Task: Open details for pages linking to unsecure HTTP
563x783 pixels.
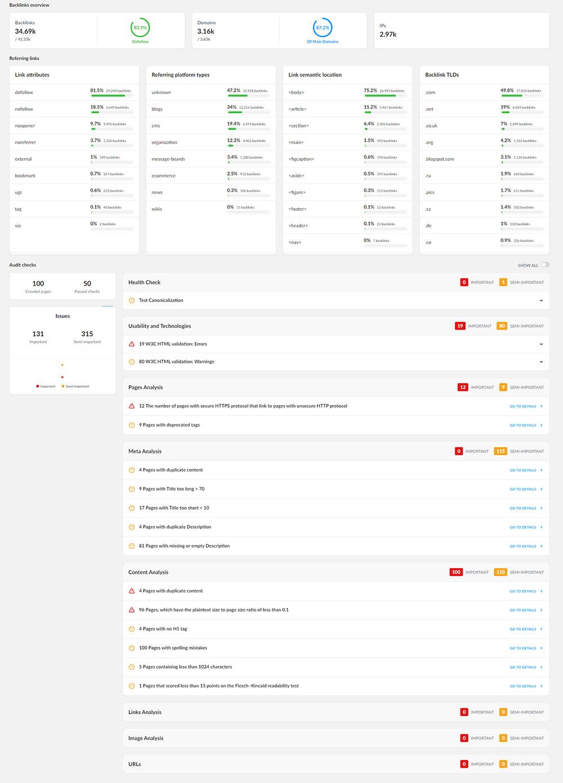Action: point(526,406)
